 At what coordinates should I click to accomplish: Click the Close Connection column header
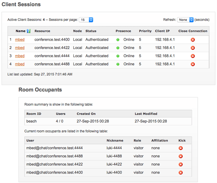pos(193,31)
